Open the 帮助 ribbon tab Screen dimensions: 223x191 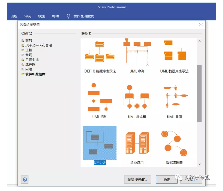pos(55,16)
